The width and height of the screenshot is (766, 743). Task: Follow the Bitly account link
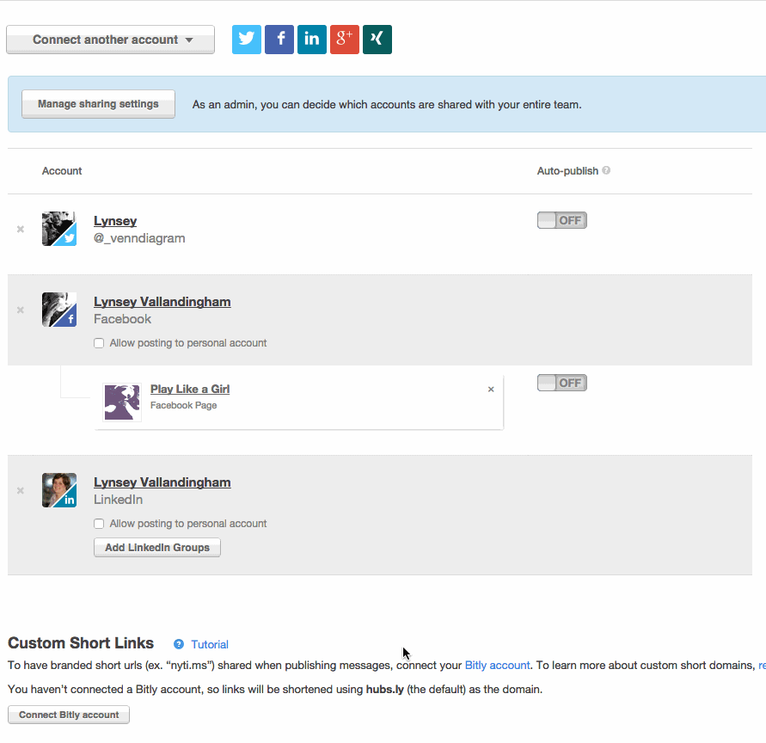497,666
